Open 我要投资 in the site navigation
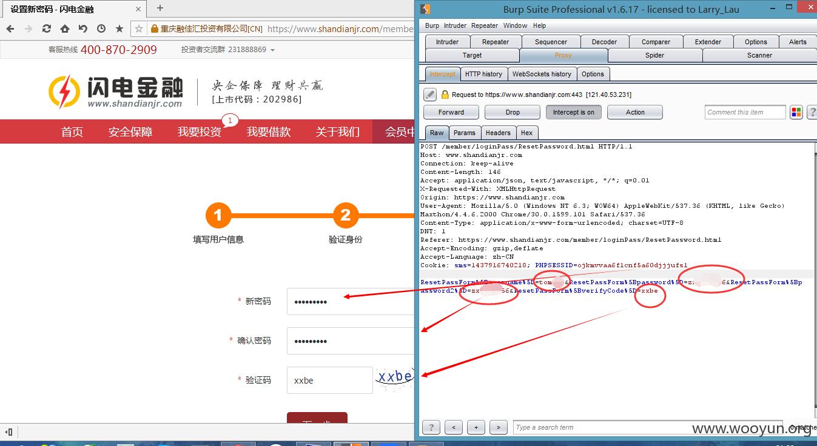Screen dimensions: 817x446 (x=200, y=131)
